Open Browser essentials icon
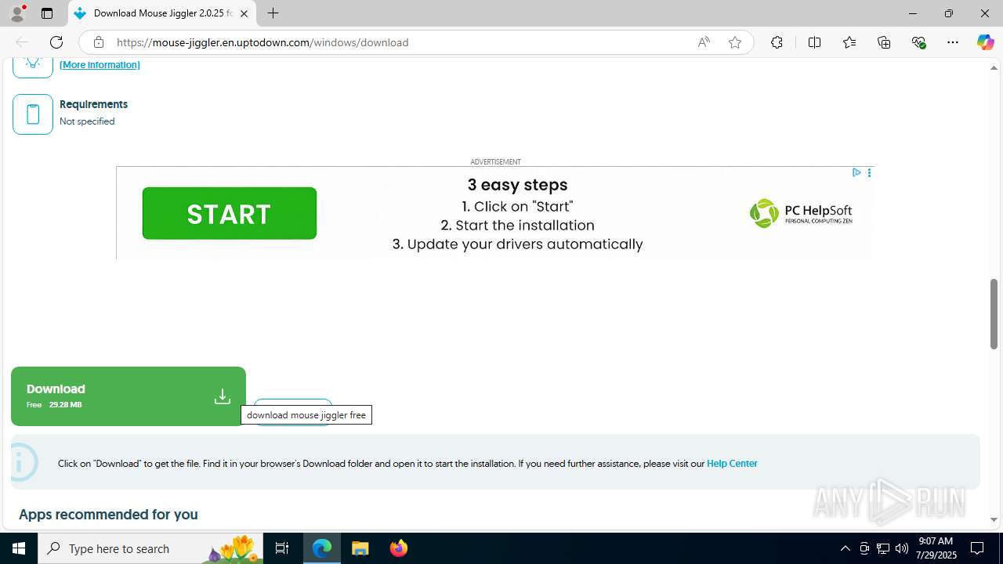 pos(919,42)
